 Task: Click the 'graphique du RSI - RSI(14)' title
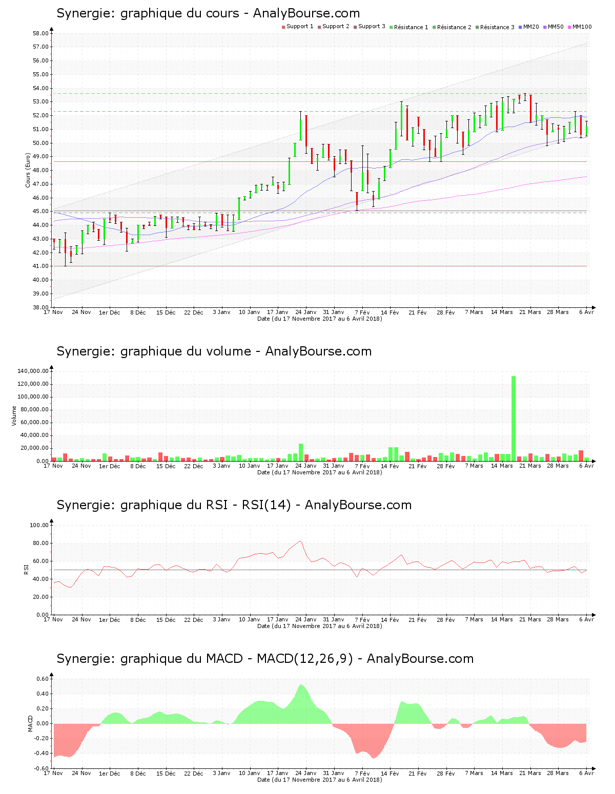point(234,505)
